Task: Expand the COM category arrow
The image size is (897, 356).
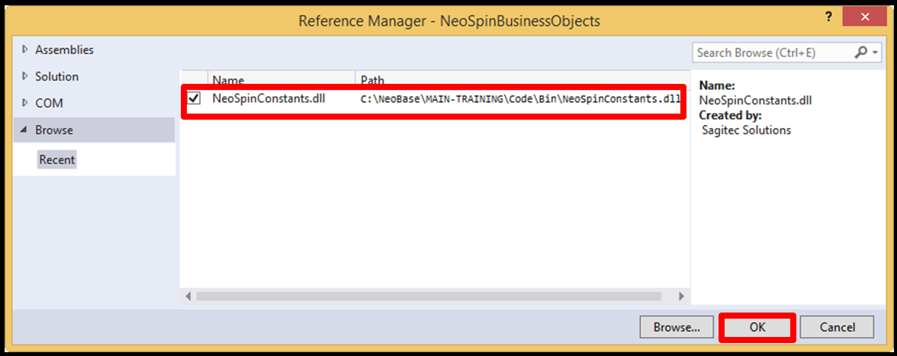Action: [x=25, y=103]
